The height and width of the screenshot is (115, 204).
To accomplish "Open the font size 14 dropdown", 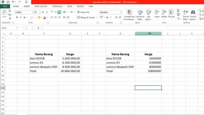I will click(40, 12).
